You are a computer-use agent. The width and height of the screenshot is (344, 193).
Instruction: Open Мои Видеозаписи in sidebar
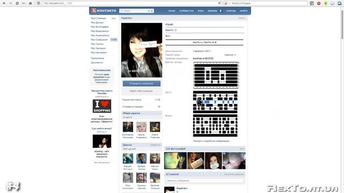tap(100, 31)
